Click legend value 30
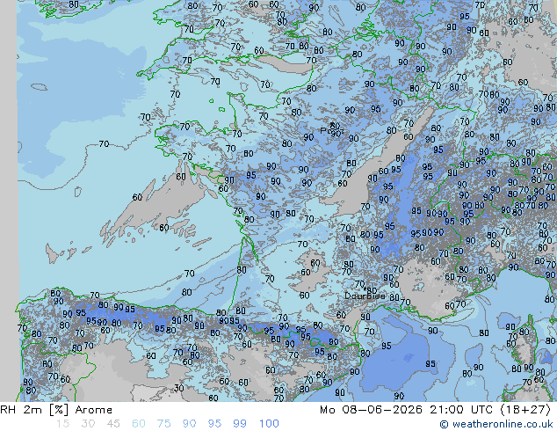This screenshot has width=557, height=431. click(x=88, y=424)
